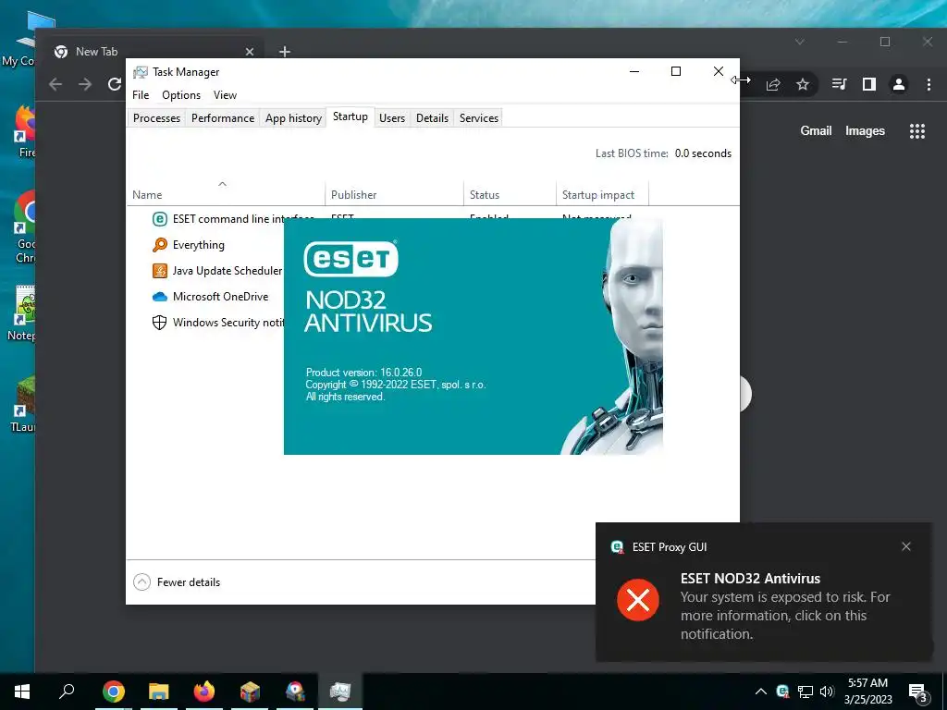Open the Windows Start menu
The height and width of the screenshot is (710, 947).
coord(22,692)
